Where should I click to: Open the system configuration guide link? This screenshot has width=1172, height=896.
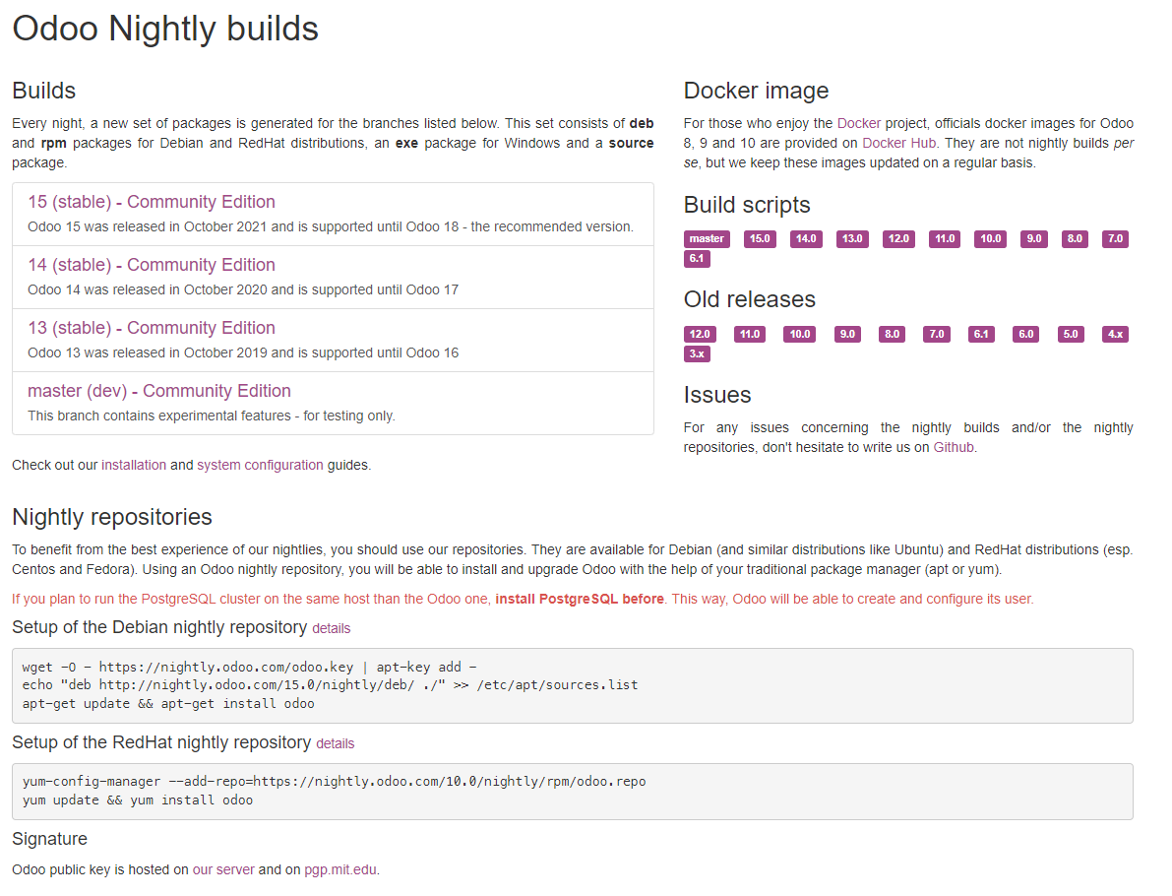[260, 465]
